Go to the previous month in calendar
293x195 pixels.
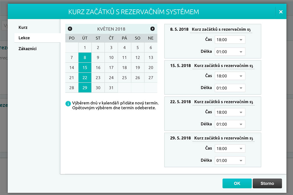point(70,29)
